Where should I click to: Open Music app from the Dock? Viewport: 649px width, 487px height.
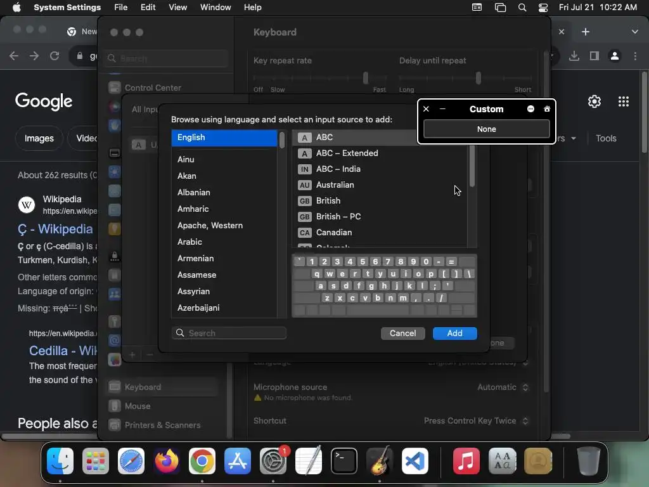[466, 461]
